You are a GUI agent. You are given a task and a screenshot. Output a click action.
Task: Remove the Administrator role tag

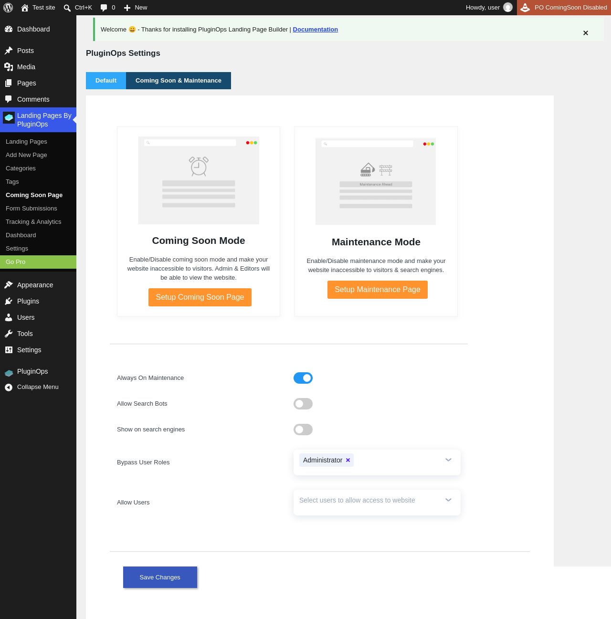[348, 460]
